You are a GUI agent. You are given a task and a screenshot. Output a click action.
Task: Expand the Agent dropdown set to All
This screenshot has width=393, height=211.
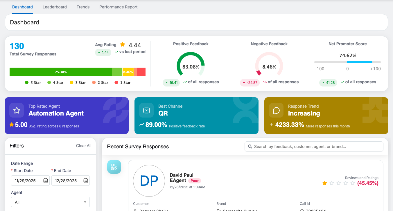(50, 202)
